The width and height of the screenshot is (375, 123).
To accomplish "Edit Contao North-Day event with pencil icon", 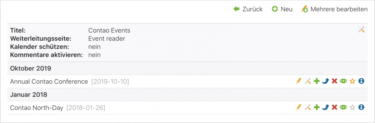I will [298, 107].
